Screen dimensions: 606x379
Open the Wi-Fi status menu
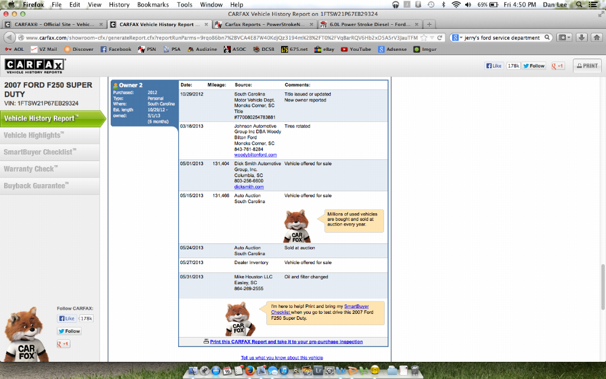click(x=456, y=5)
